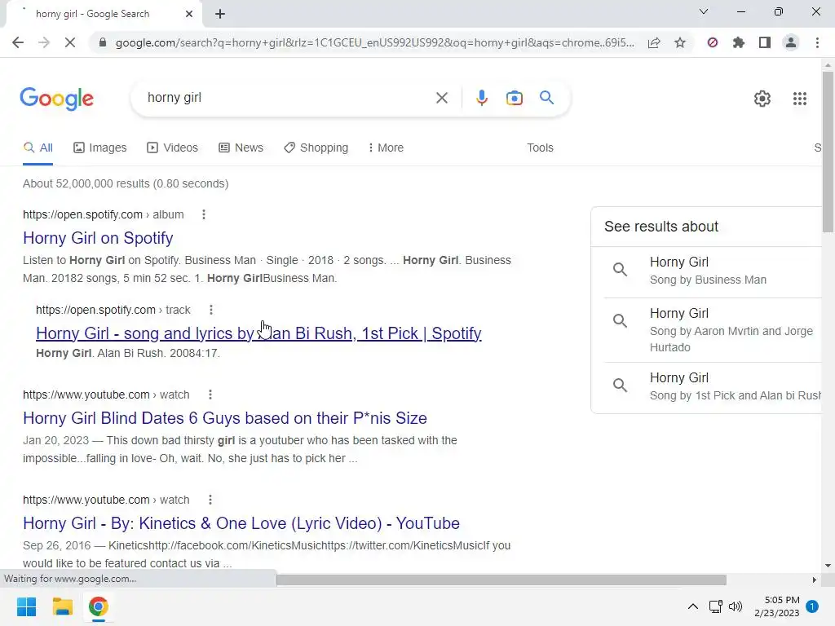The image size is (835, 626).
Task: Open File Explorer from taskbar
Action: (x=62, y=606)
